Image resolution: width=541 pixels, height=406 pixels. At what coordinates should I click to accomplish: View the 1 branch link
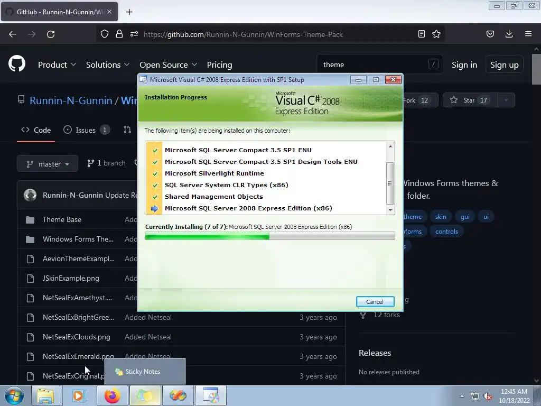click(x=106, y=163)
